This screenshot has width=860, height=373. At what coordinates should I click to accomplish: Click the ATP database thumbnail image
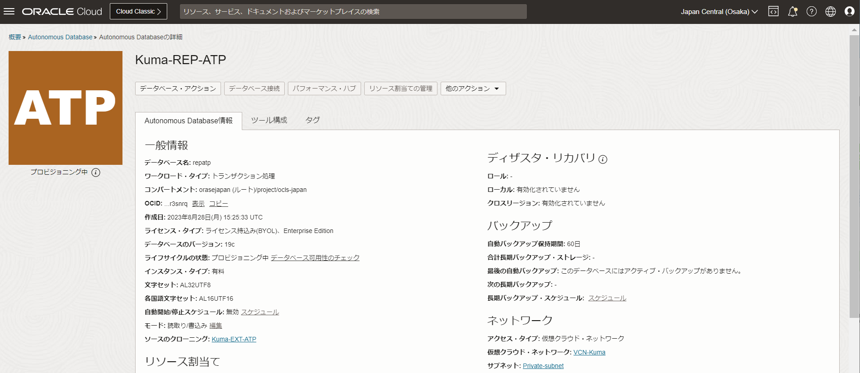66,108
